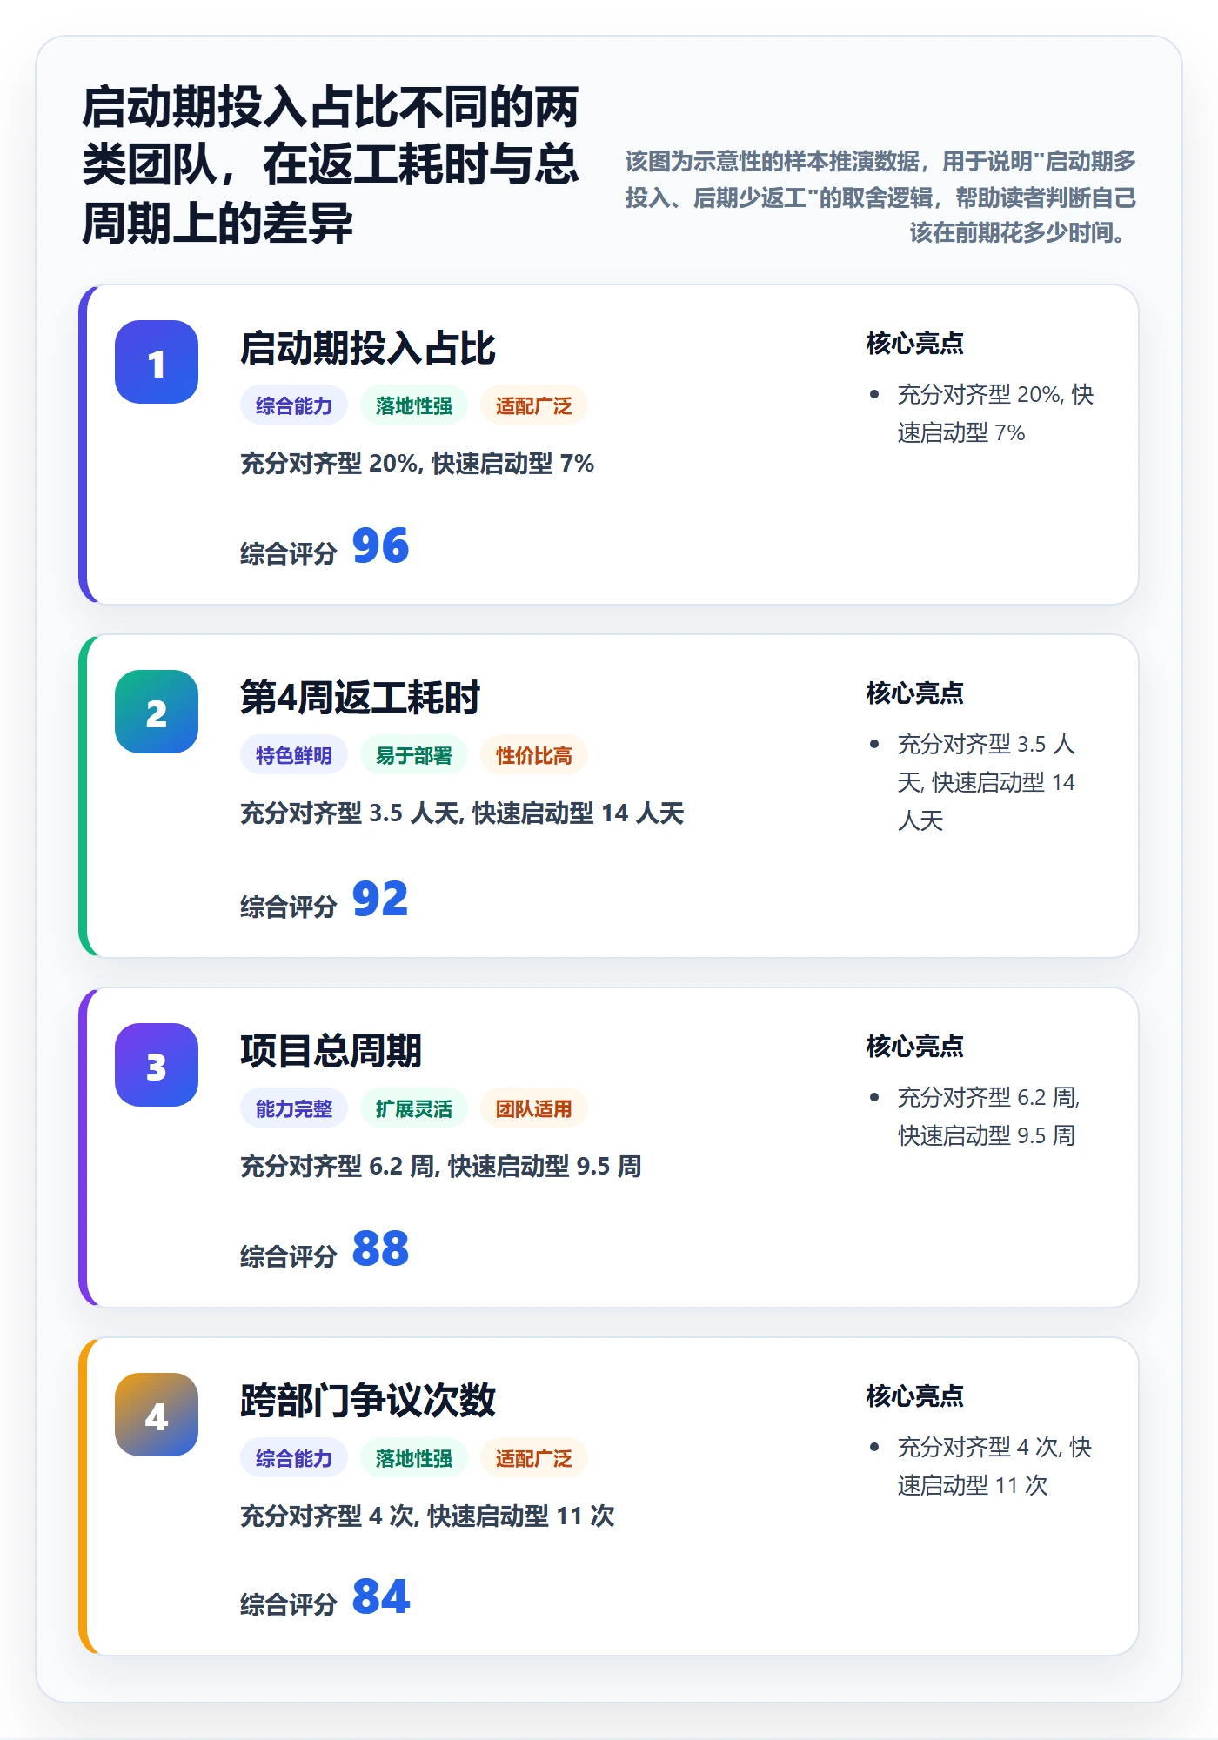The height and width of the screenshot is (1740, 1218).
Task: Select the 综合能力 tag under 启动期投入占比
Action: click(294, 405)
